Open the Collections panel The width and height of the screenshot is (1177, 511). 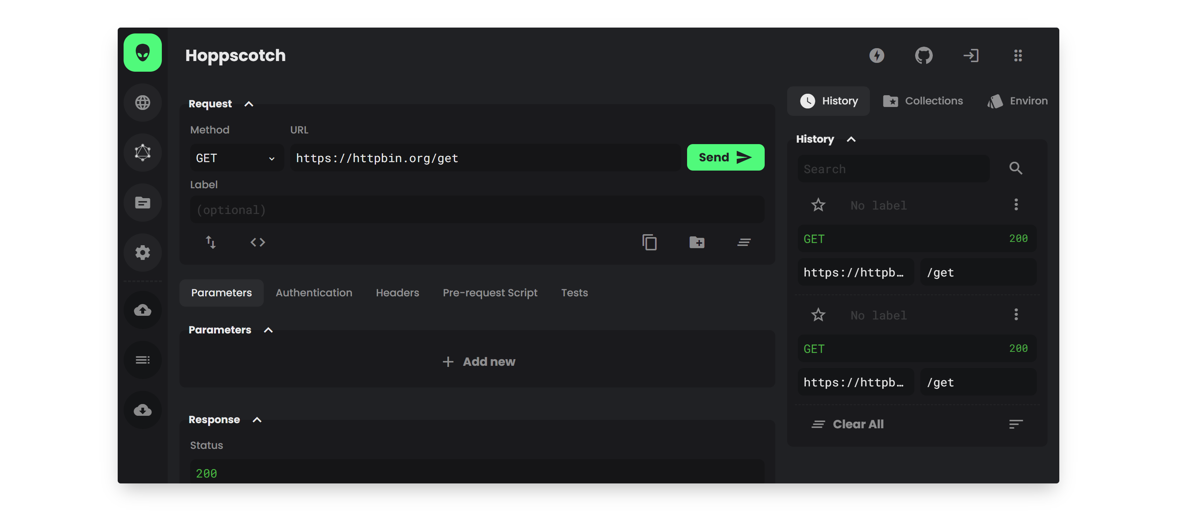click(923, 100)
